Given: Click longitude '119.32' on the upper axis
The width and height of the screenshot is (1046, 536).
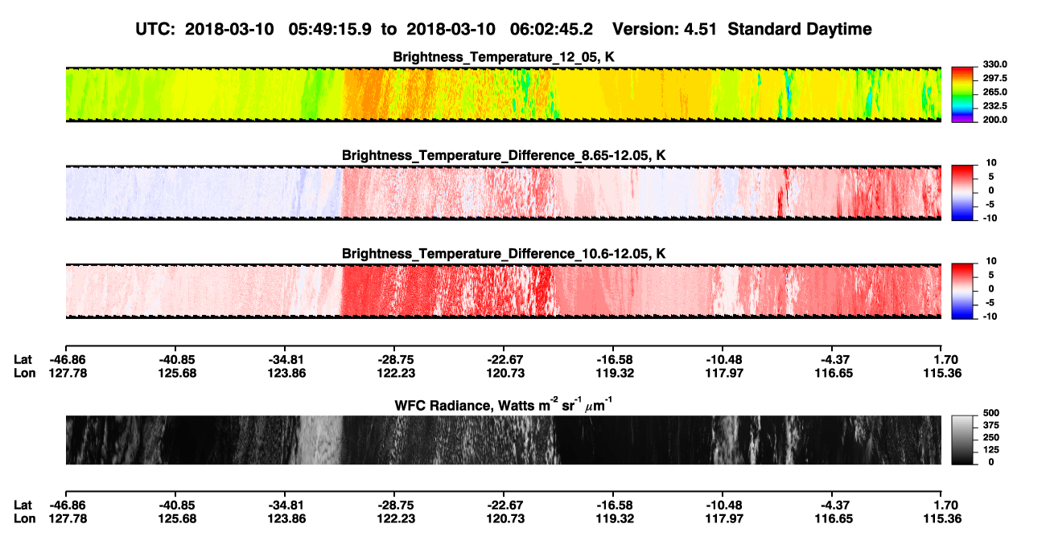Looking at the screenshot, I should (x=613, y=373).
